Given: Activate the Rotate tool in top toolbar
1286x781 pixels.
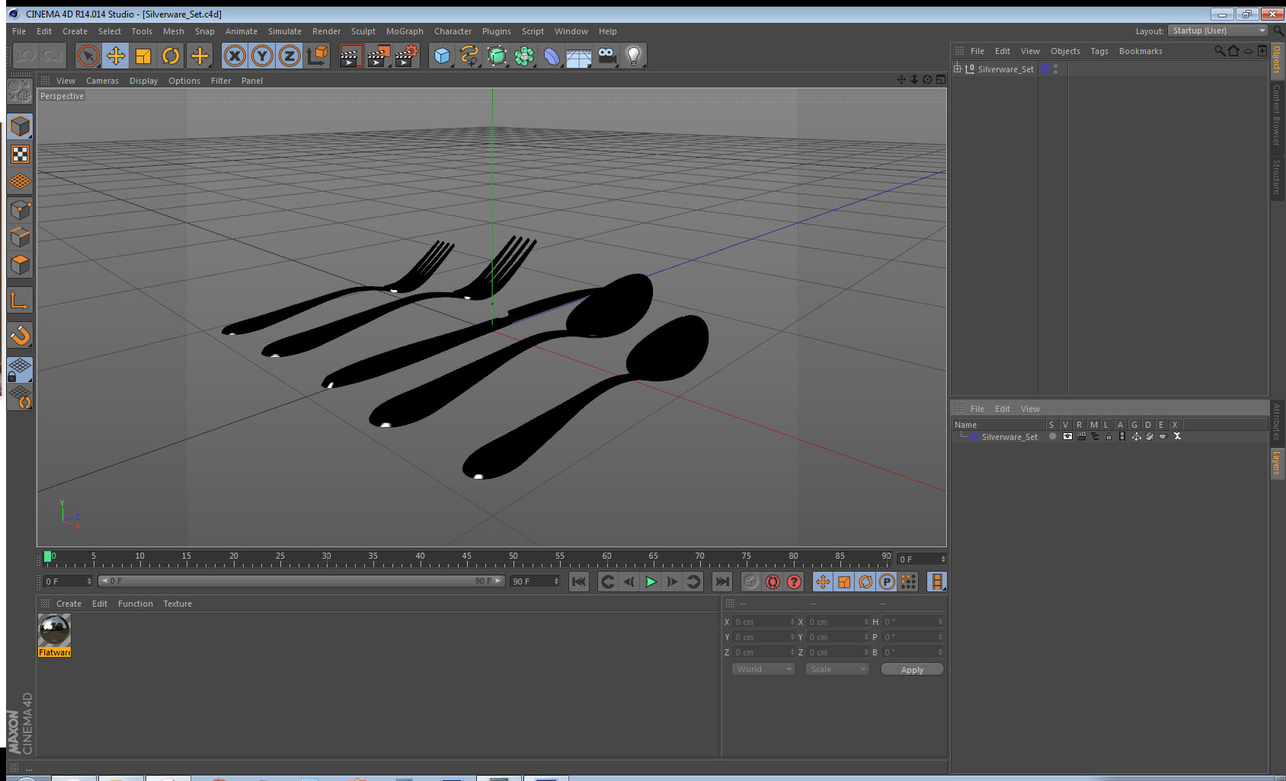Looking at the screenshot, I should tap(171, 56).
